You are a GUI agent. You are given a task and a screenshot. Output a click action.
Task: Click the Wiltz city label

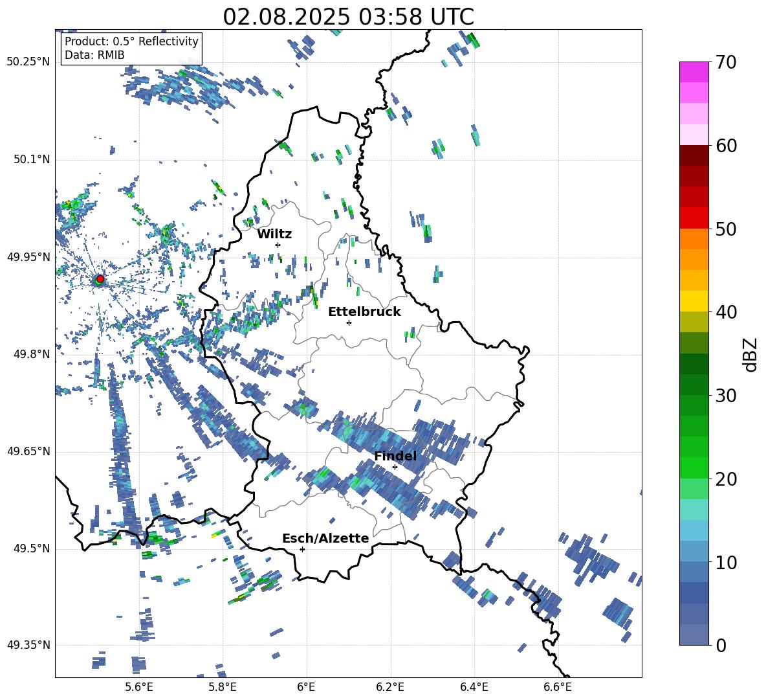(x=274, y=234)
